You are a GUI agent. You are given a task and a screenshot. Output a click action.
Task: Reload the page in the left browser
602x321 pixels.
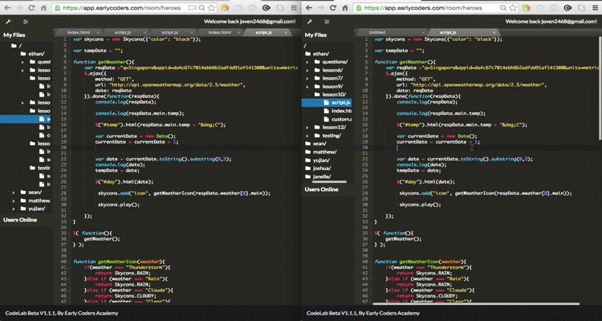pos(31,7)
